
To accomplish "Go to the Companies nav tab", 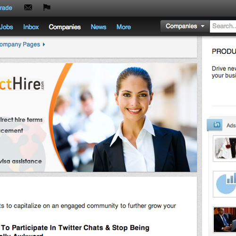I will (x=65, y=27).
